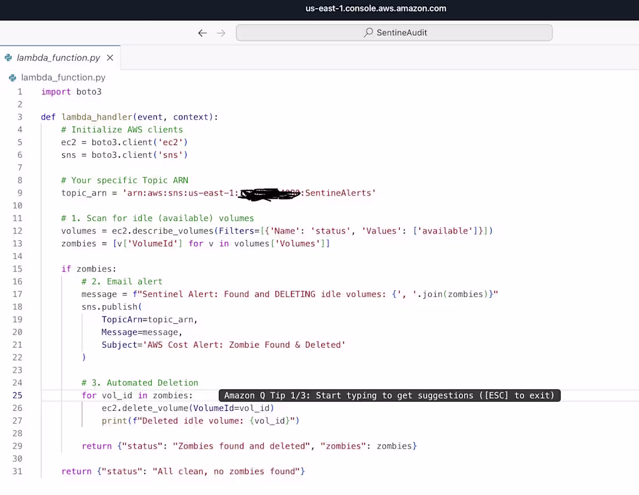The width and height of the screenshot is (639, 495).
Task: Click the 'message = f"Sentinel Alert' line
Action: click(x=290, y=294)
